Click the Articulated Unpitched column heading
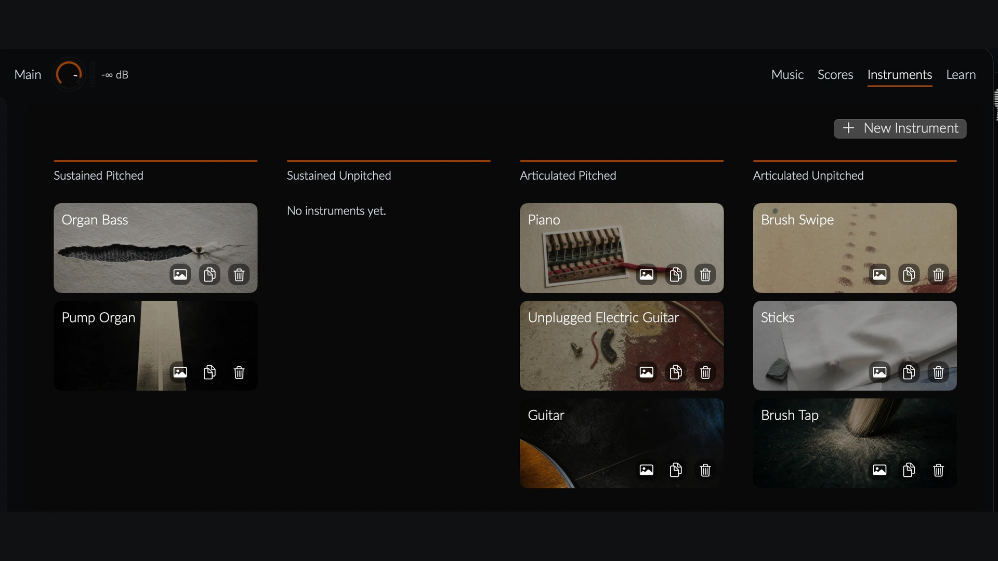The height and width of the screenshot is (561, 998). 808,176
